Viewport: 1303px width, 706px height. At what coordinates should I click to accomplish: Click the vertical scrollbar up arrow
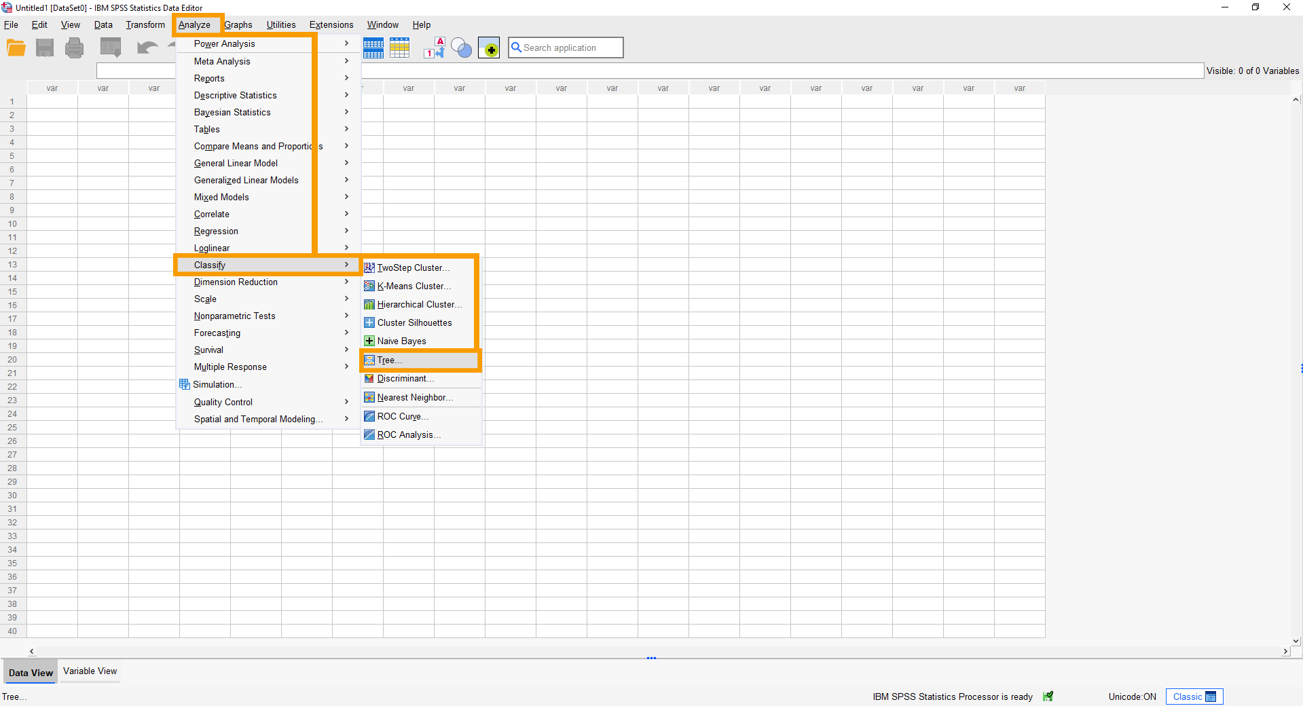(1296, 100)
